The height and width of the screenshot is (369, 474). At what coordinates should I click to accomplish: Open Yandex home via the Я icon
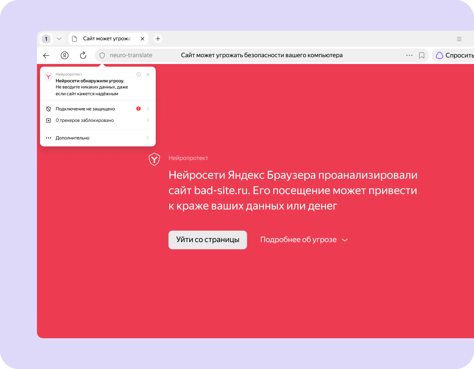(65, 55)
